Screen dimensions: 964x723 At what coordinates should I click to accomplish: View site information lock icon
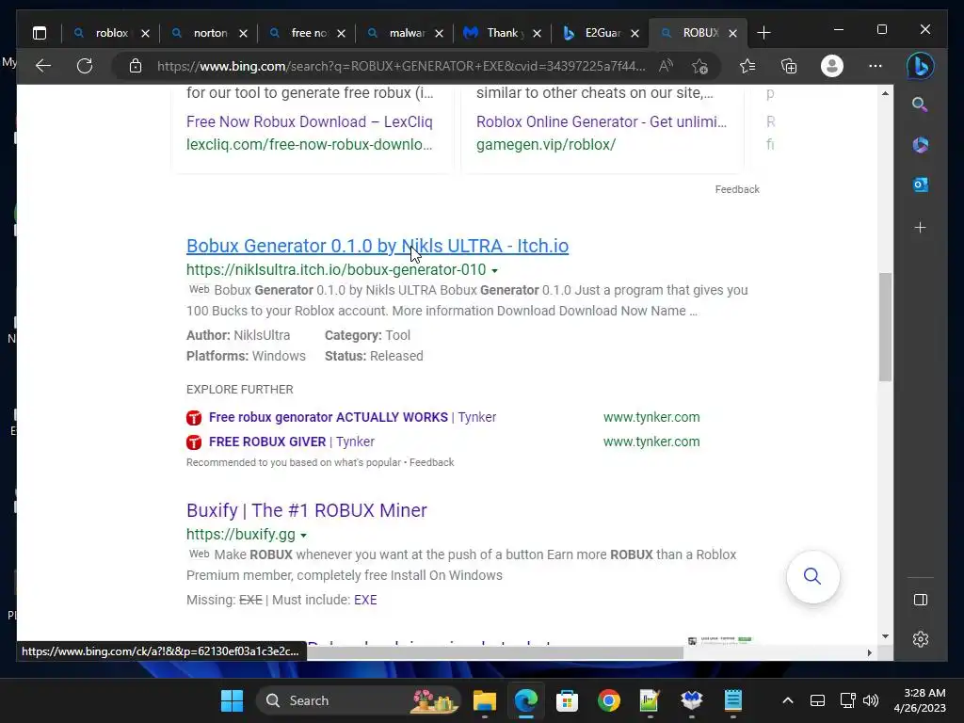136,66
